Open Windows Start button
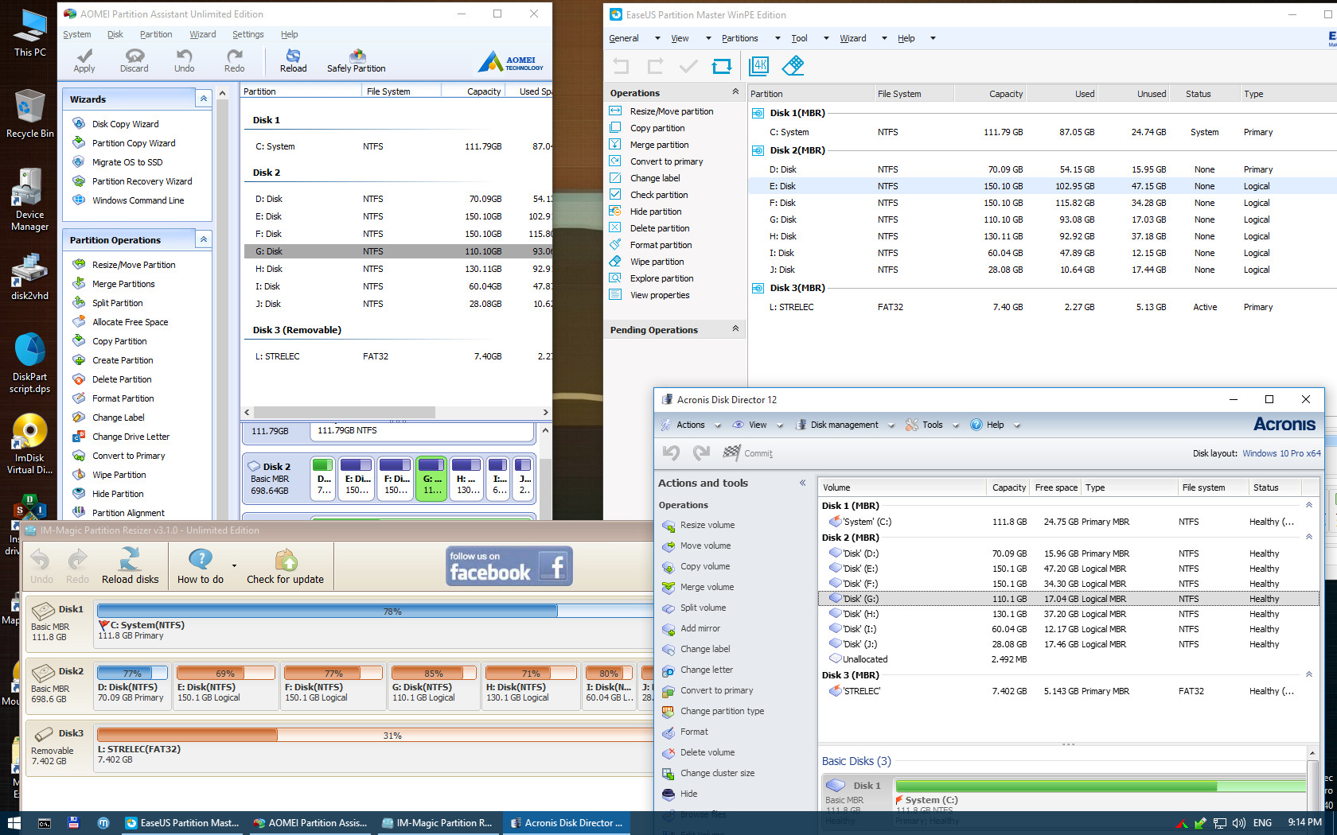This screenshot has width=1337, height=835. 14,823
